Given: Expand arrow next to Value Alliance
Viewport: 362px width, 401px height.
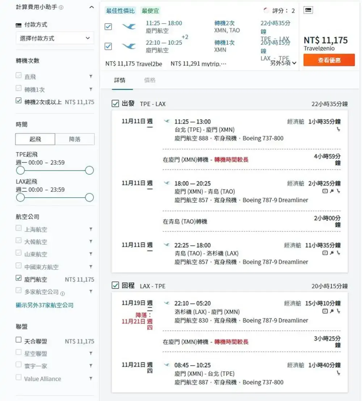Looking at the screenshot, I should 91,378.
